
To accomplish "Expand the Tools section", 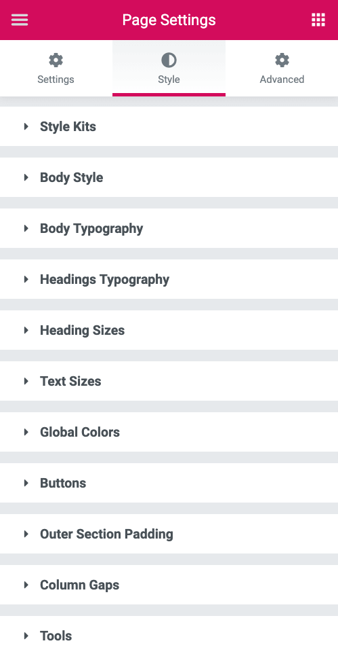I will click(169, 635).
